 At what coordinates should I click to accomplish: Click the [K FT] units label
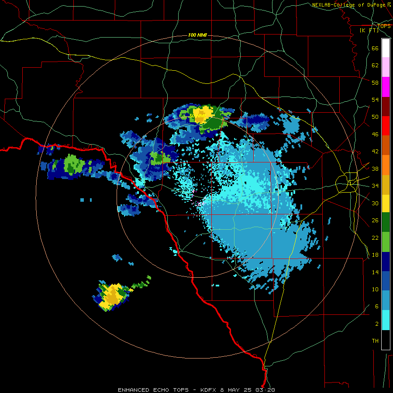(369, 30)
